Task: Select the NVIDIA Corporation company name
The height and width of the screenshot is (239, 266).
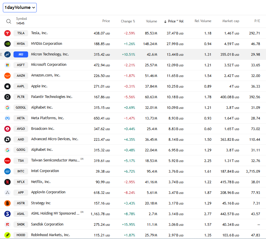Action: 47,44
